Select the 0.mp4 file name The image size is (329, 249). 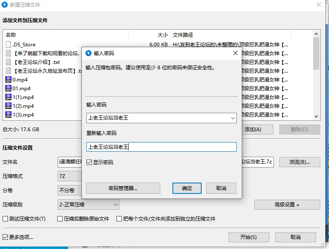[x=20, y=80]
